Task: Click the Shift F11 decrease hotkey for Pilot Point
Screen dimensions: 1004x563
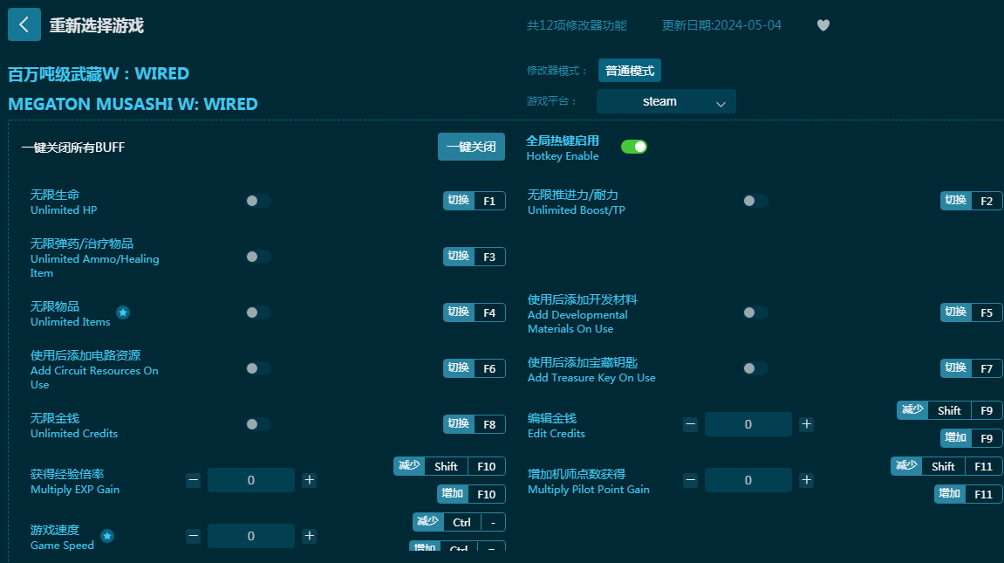Action: [946, 466]
